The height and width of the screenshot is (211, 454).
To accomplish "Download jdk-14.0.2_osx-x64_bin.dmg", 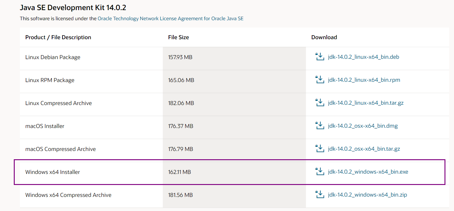I will [x=363, y=126].
